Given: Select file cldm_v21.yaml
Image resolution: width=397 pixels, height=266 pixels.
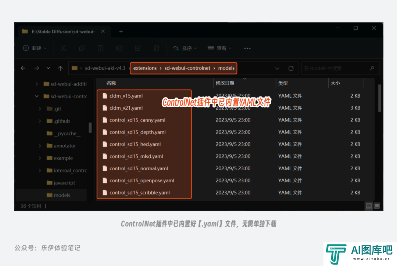Looking at the screenshot, I should (126, 108).
